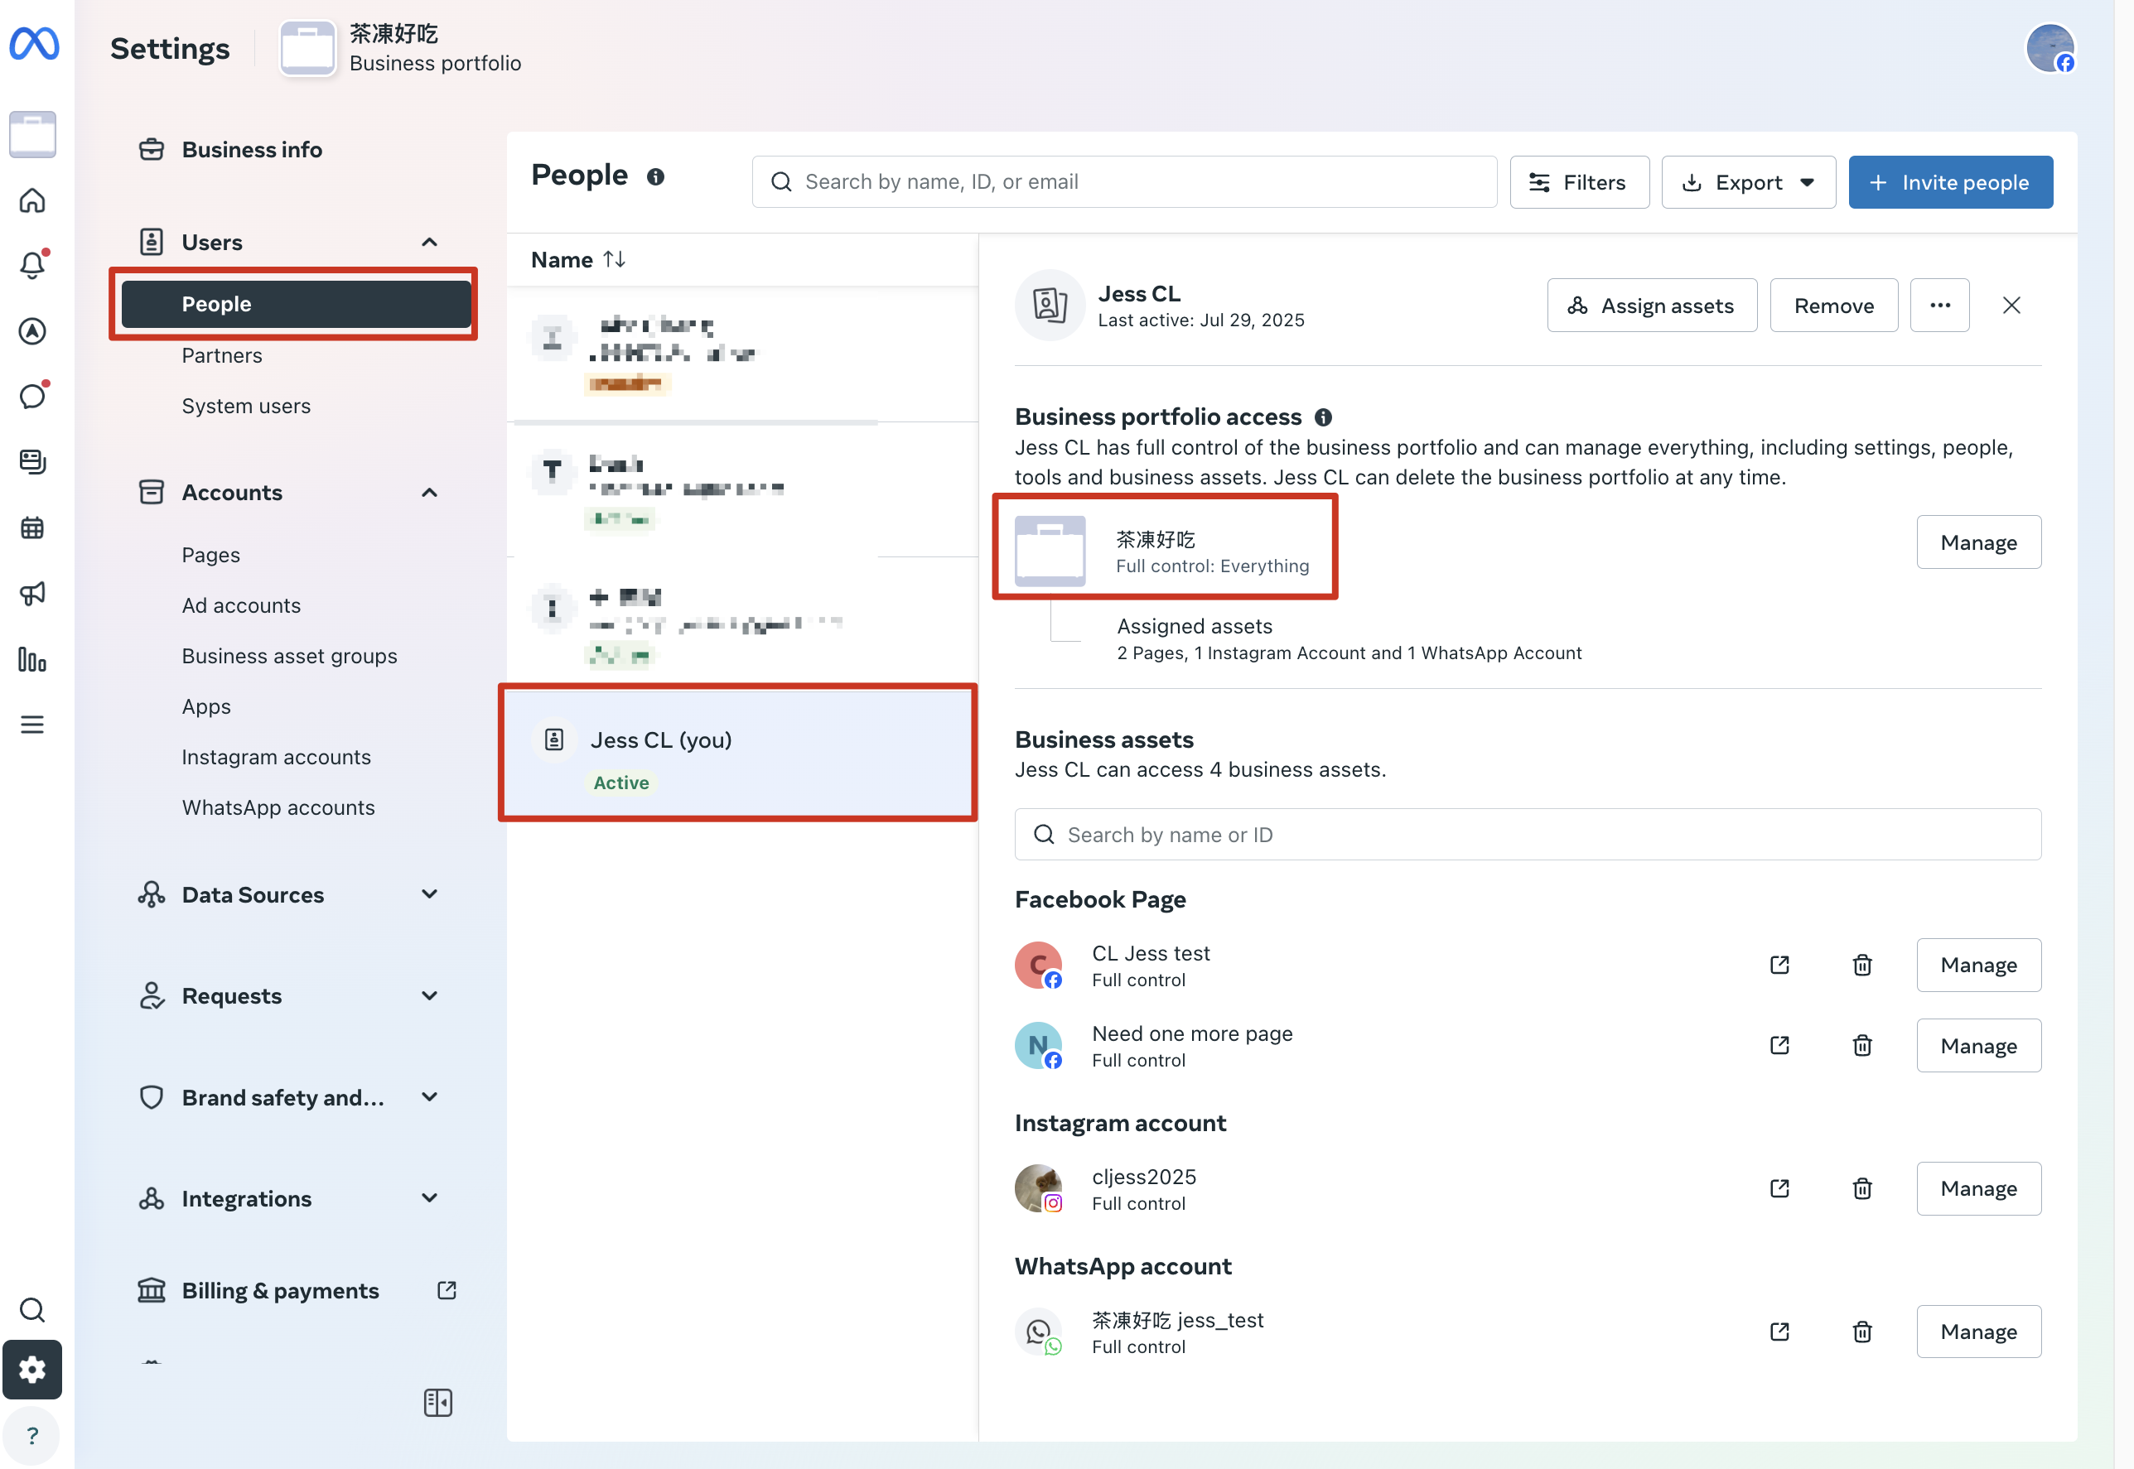The image size is (2134, 1469).
Task: Focus the people search field
Action: coord(1124,182)
